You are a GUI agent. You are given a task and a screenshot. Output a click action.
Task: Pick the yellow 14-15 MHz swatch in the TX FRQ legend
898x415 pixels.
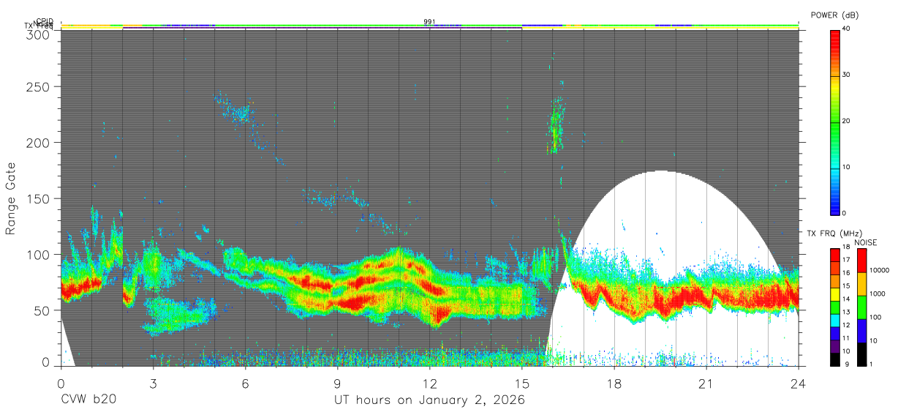pyautogui.click(x=835, y=294)
